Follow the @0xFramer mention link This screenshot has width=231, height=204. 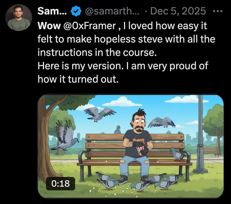coord(89,26)
